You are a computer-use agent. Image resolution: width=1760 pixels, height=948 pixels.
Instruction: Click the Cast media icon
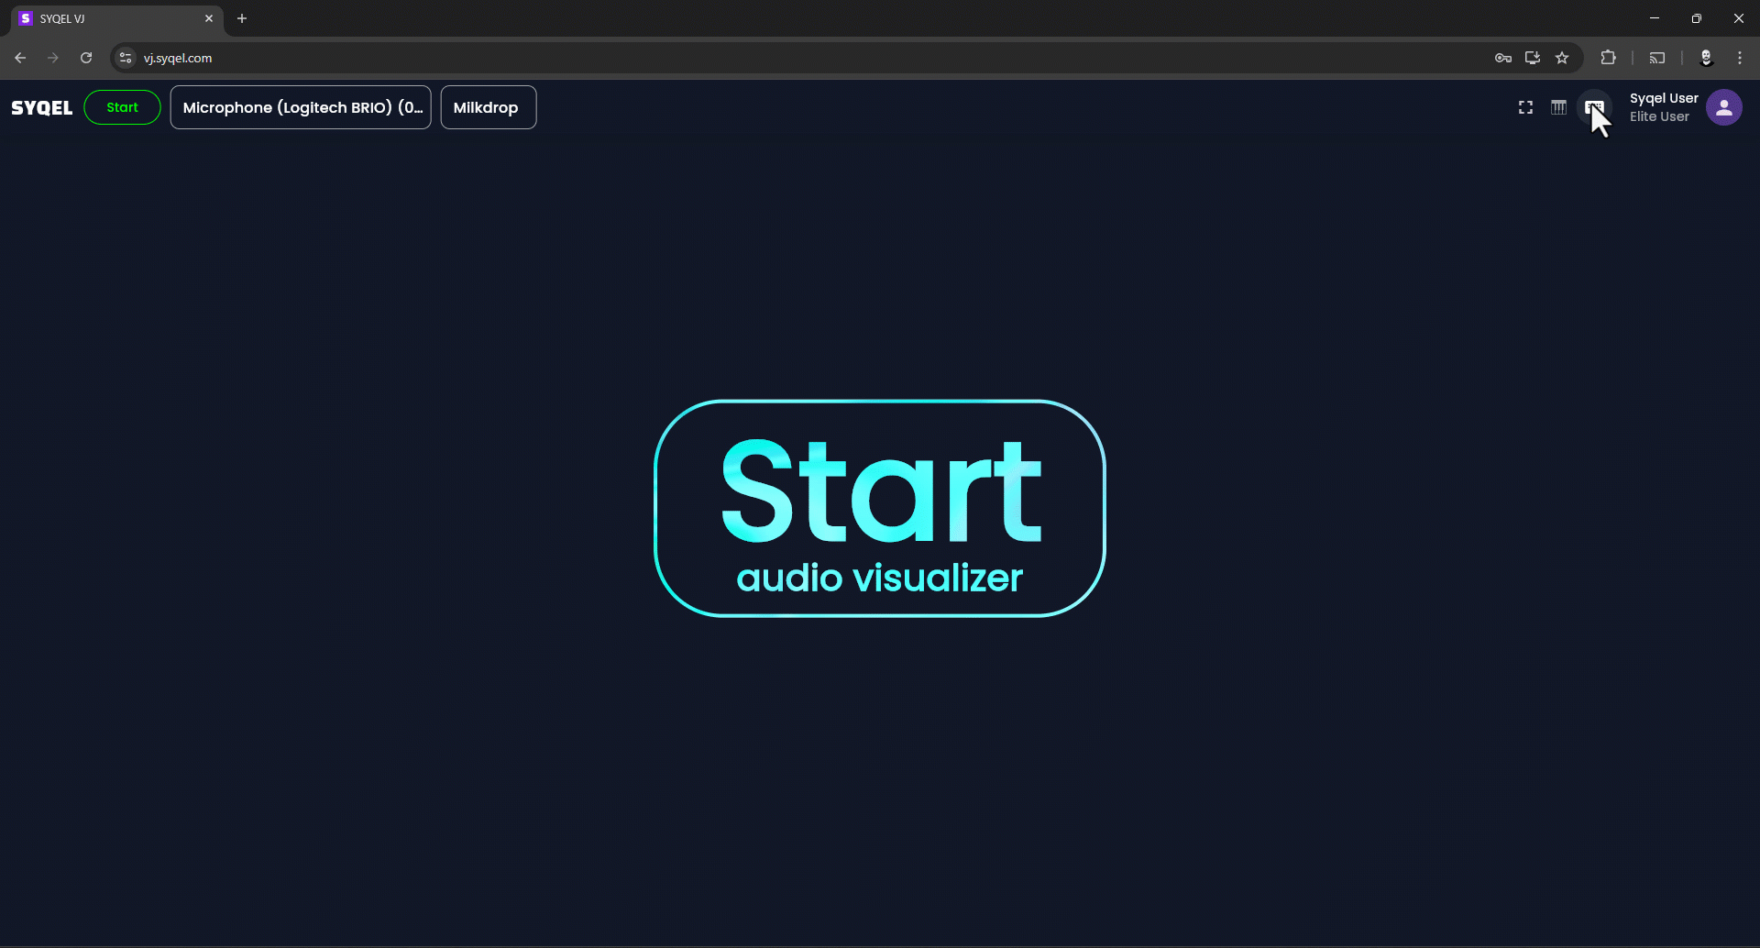pyautogui.click(x=1656, y=58)
